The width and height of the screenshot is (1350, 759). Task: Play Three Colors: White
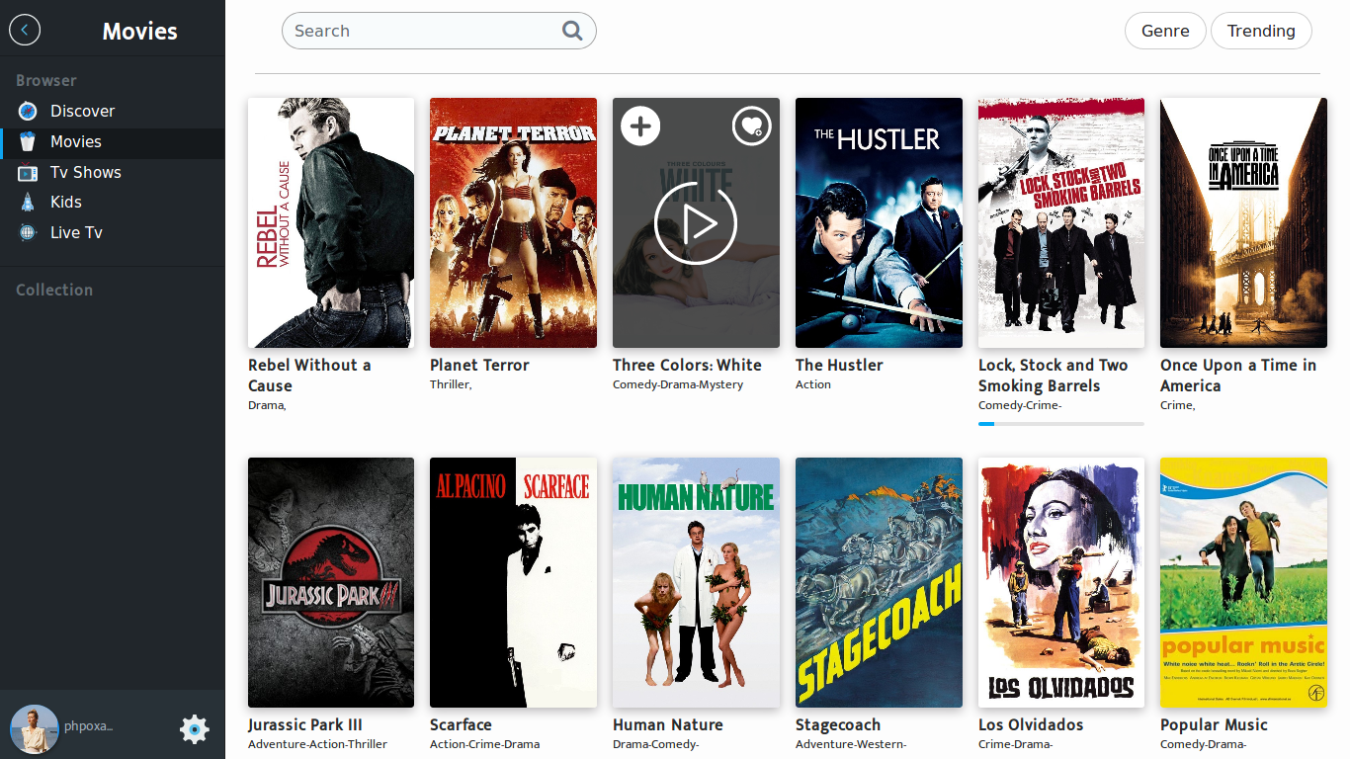click(x=696, y=222)
